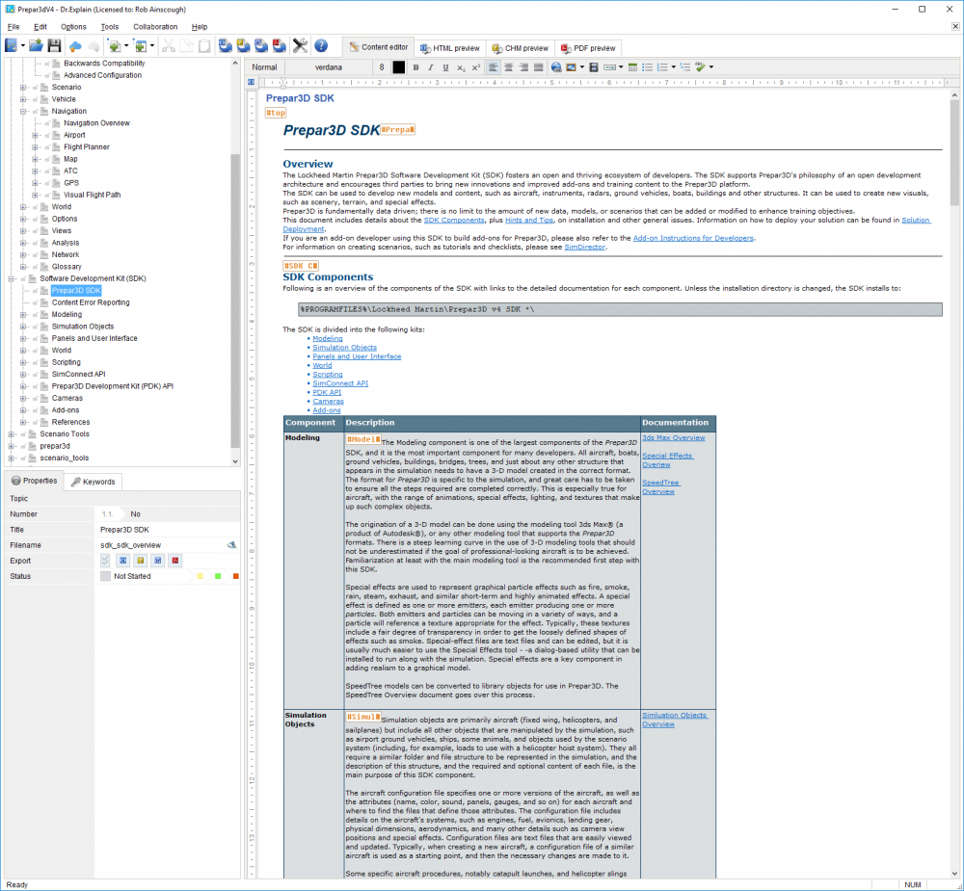Open the 3ds Max Overview link
Screen dimensions: 964x891
click(673, 438)
